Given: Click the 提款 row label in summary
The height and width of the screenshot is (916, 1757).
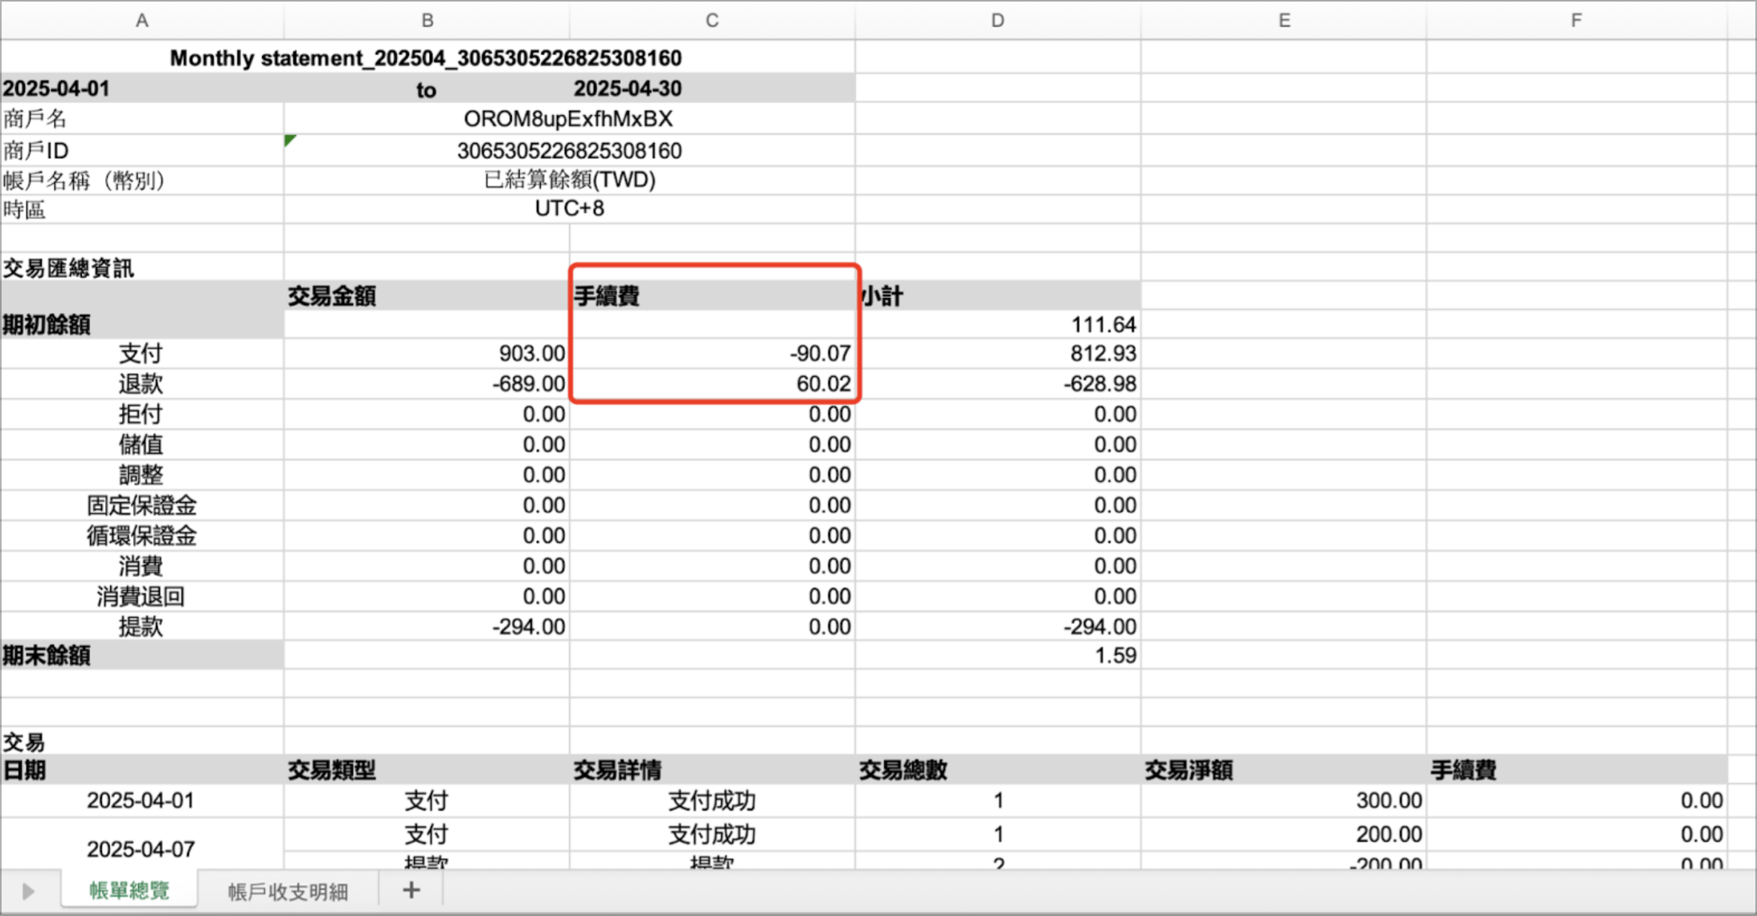Looking at the screenshot, I should click(x=142, y=627).
